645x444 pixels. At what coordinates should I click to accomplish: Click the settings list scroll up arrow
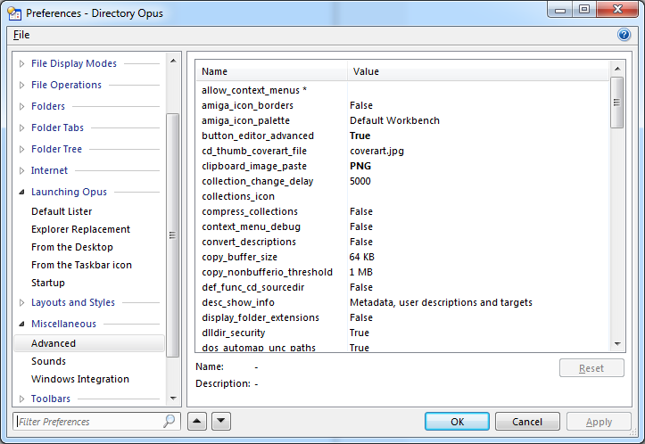[617, 69]
